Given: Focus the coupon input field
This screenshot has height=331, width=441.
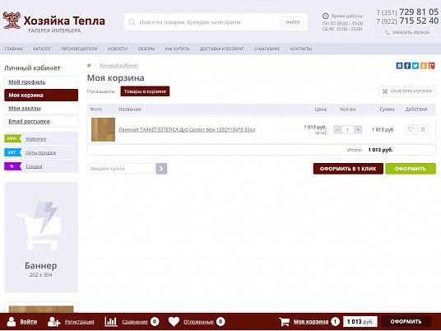Looking at the screenshot, I should coord(120,169).
